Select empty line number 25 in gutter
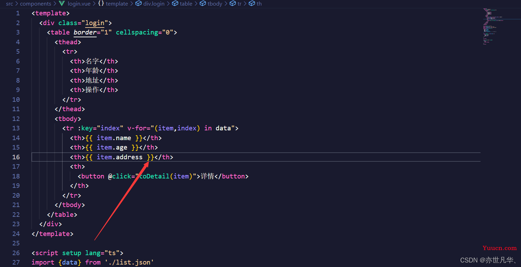521x267 pixels. tap(16, 243)
